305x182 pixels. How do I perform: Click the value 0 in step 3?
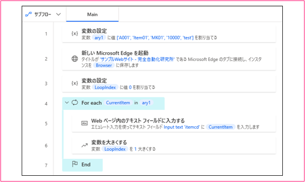point(130,87)
